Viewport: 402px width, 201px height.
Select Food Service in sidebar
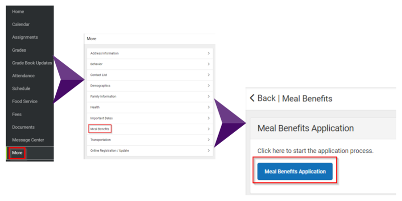point(25,102)
